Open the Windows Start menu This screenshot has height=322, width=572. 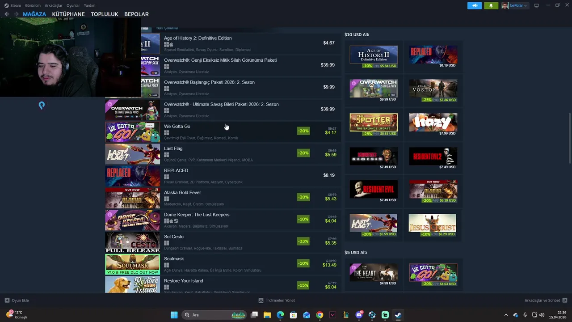pos(174,315)
